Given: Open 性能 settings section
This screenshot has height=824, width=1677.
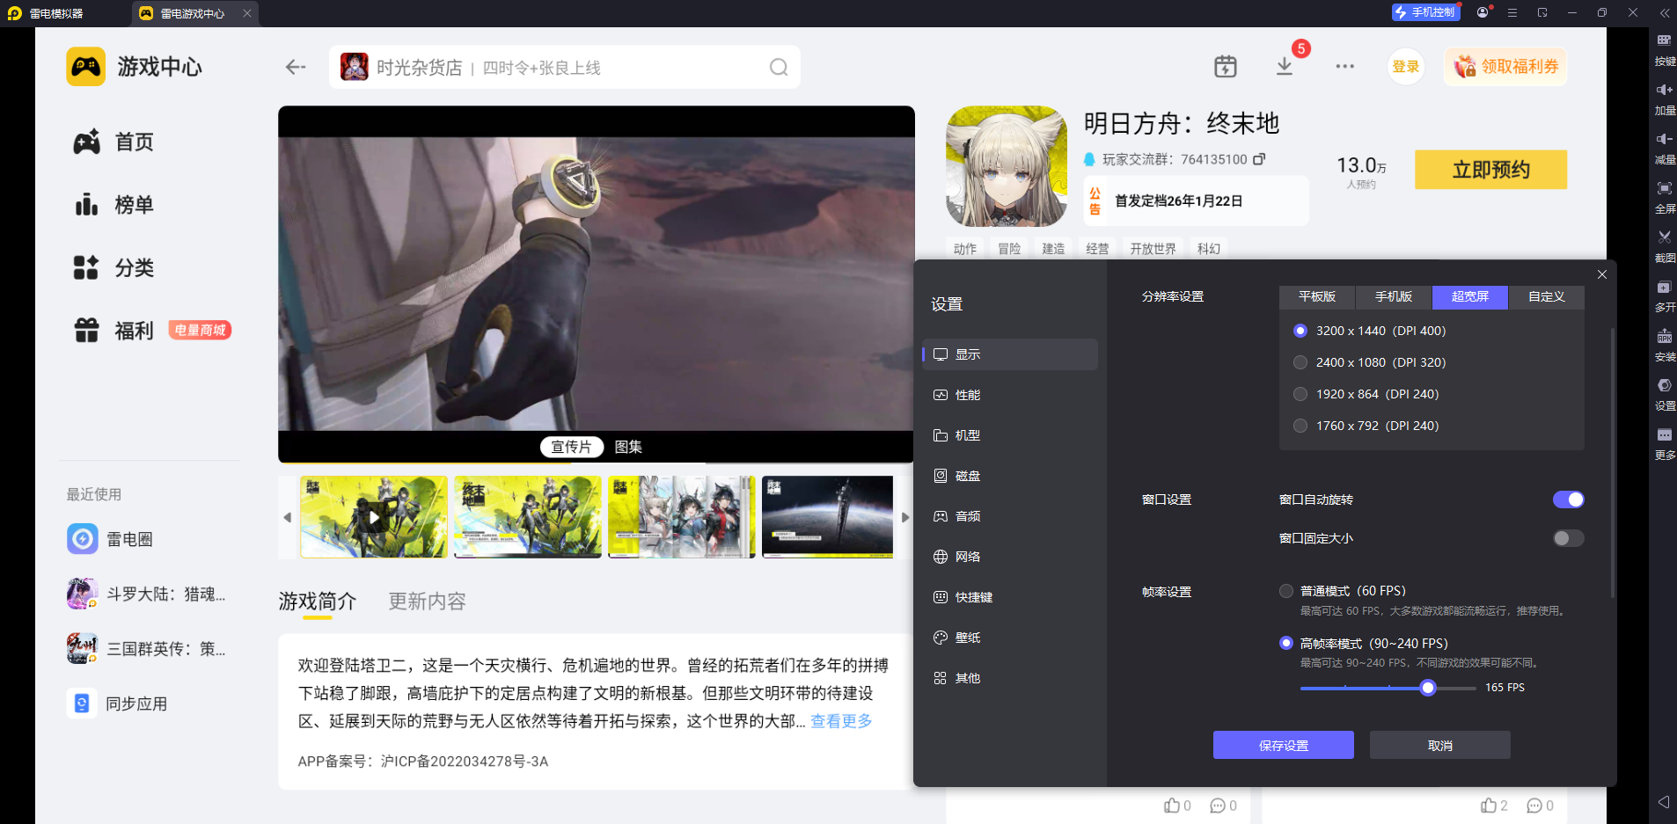Looking at the screenshot, I should (1010, 395).
